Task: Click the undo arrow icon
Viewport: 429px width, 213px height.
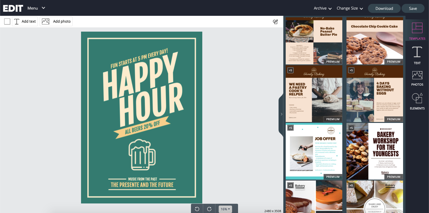Action: [197, 209]
